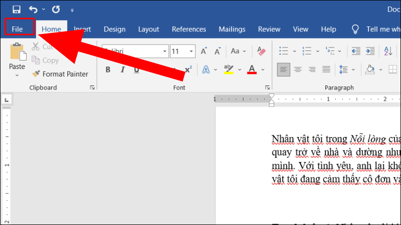Image resolution: width=401 pixels, height=225 pixels.
Task: Center align the text
Action: [x=298, y=69]
